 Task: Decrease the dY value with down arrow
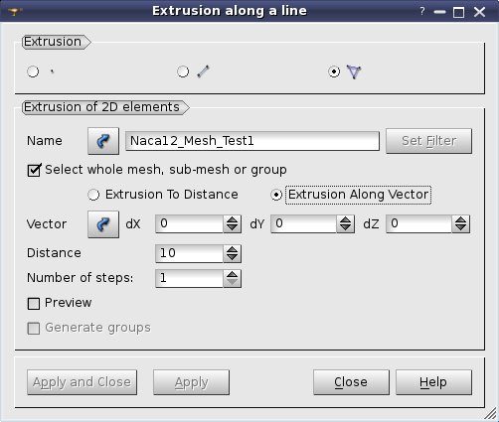[346, 228]
